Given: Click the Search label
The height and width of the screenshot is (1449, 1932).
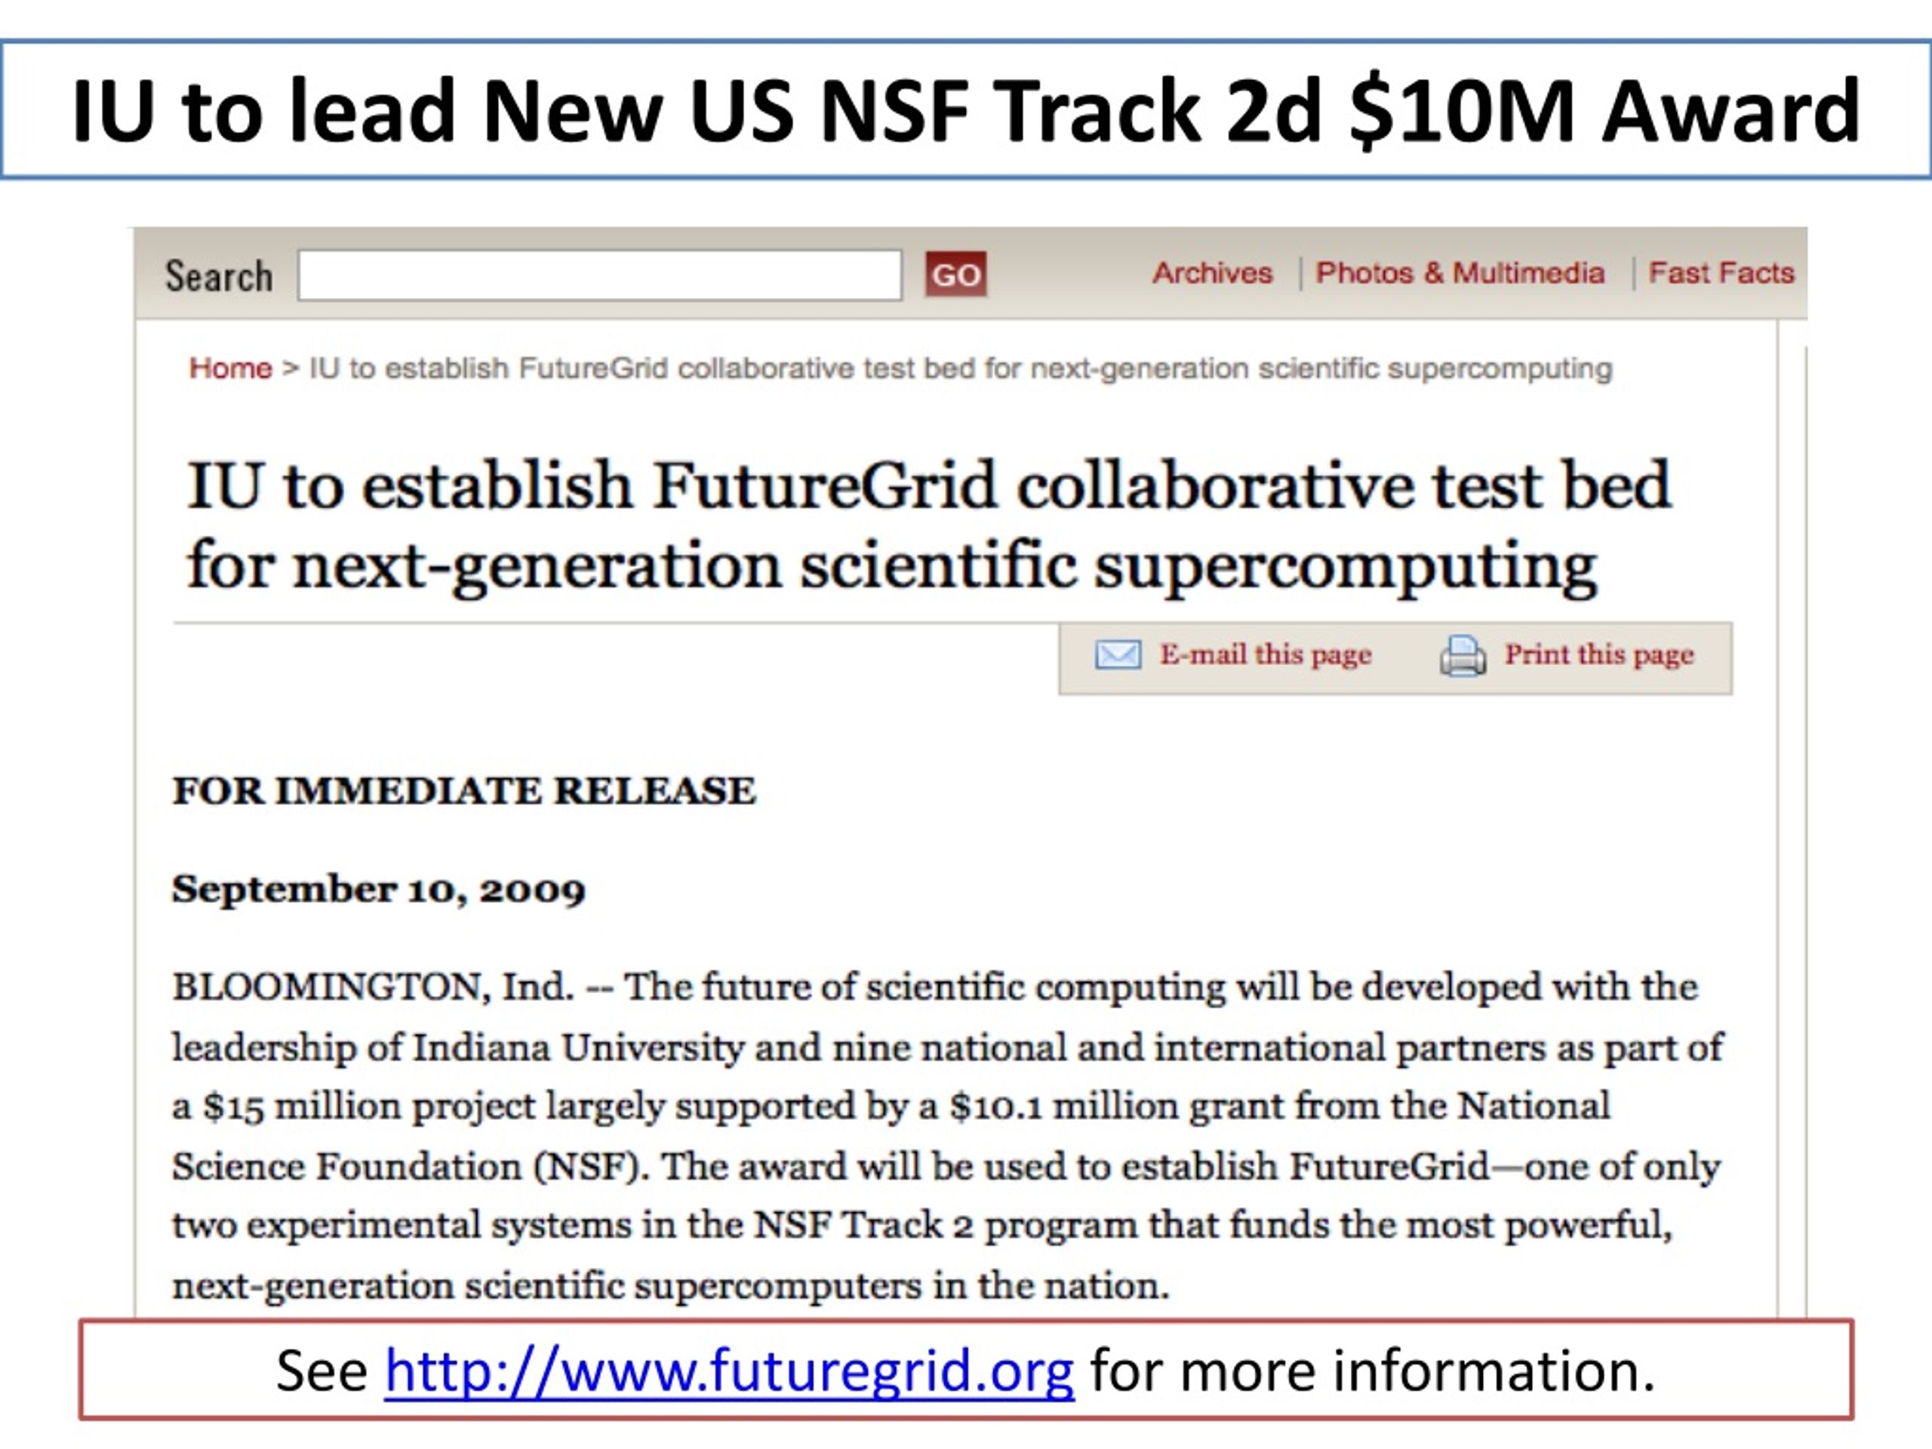Looking at the screenshot, I should tap(218, 276).
